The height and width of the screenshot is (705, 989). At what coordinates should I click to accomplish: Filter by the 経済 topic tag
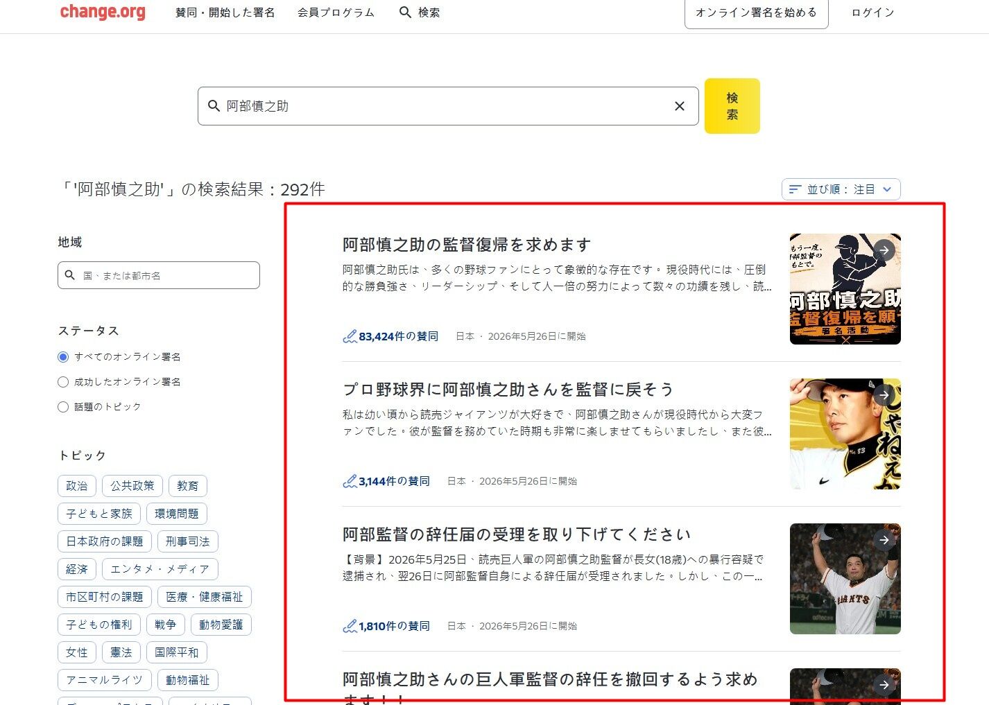pyautogui.click(x=77, y=569)
